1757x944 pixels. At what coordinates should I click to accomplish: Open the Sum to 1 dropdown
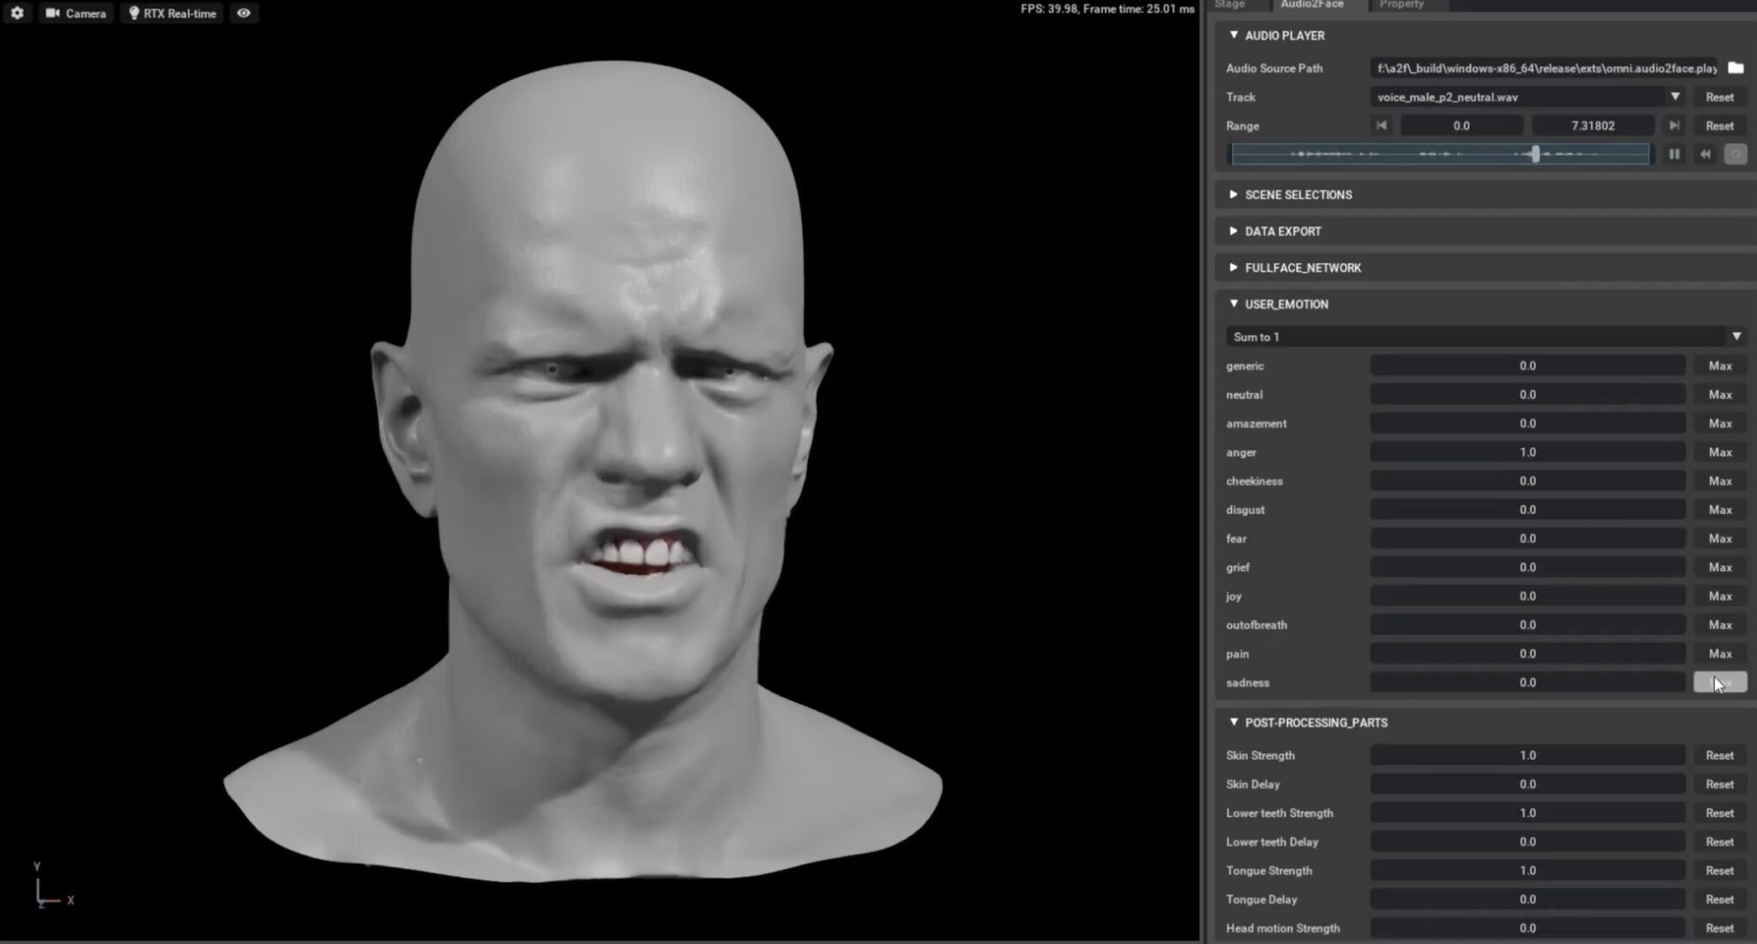(x=1736, y=336)
